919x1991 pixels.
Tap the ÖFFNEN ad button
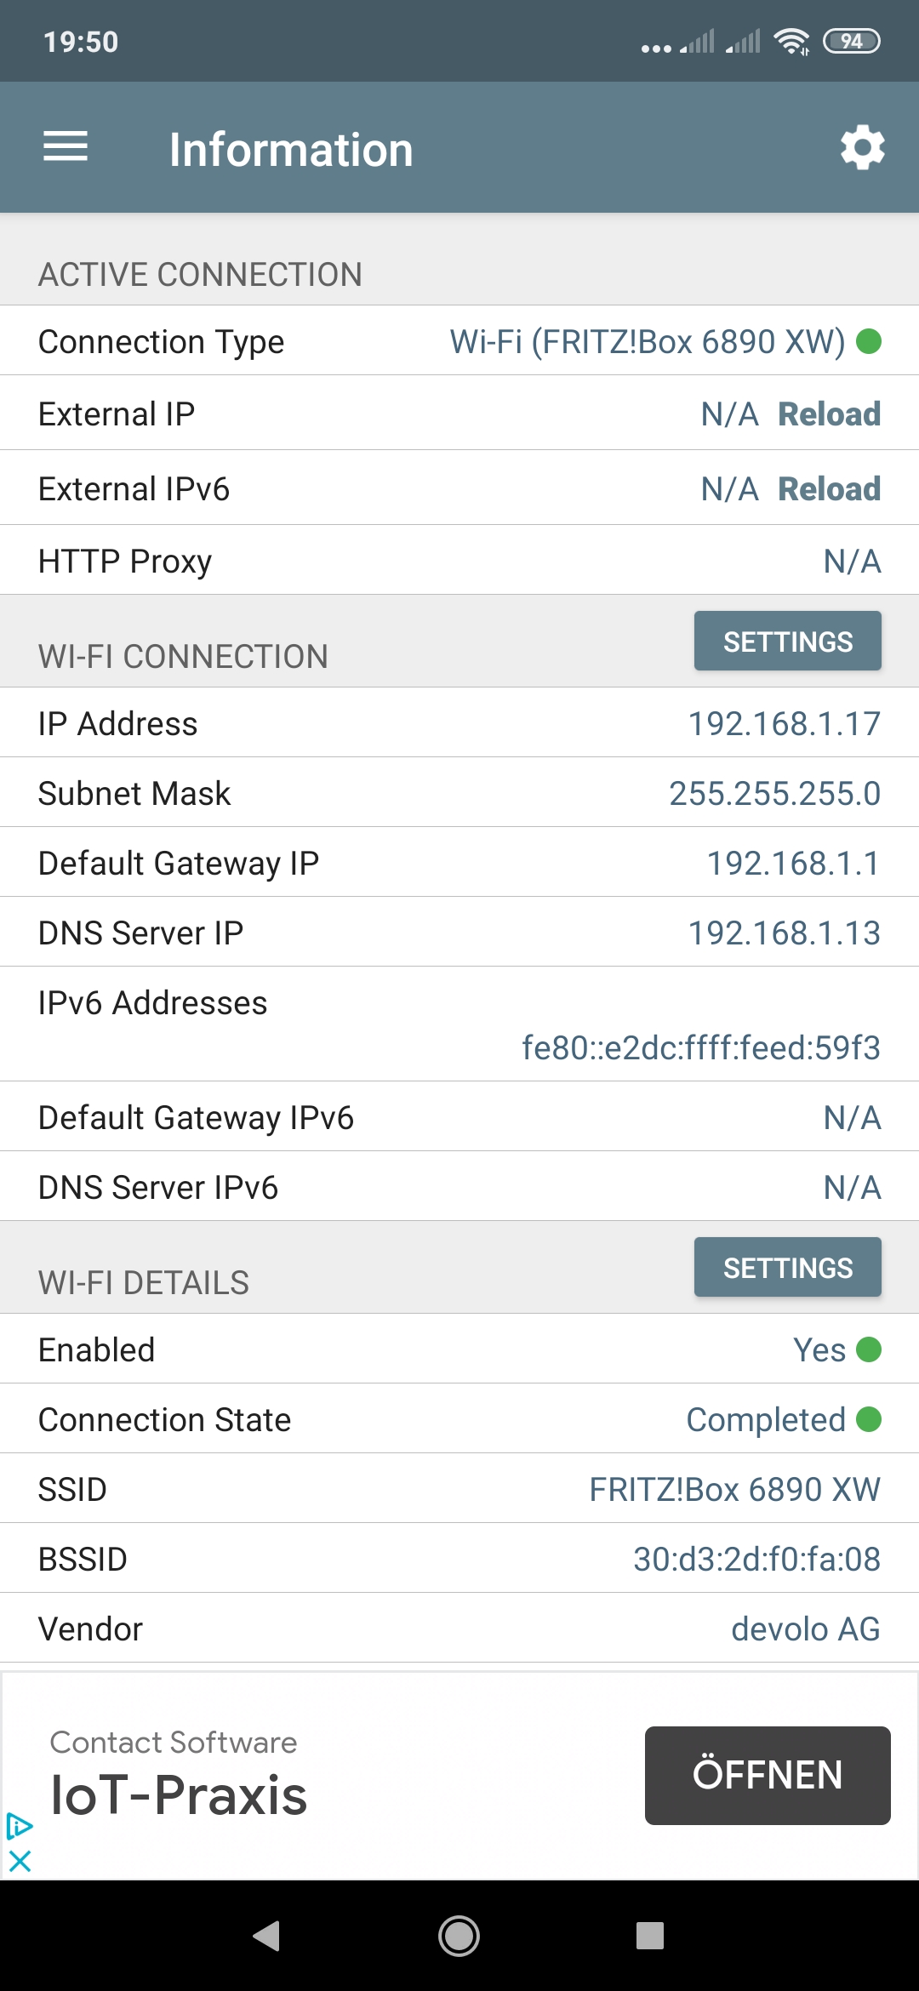[768, 1776]
